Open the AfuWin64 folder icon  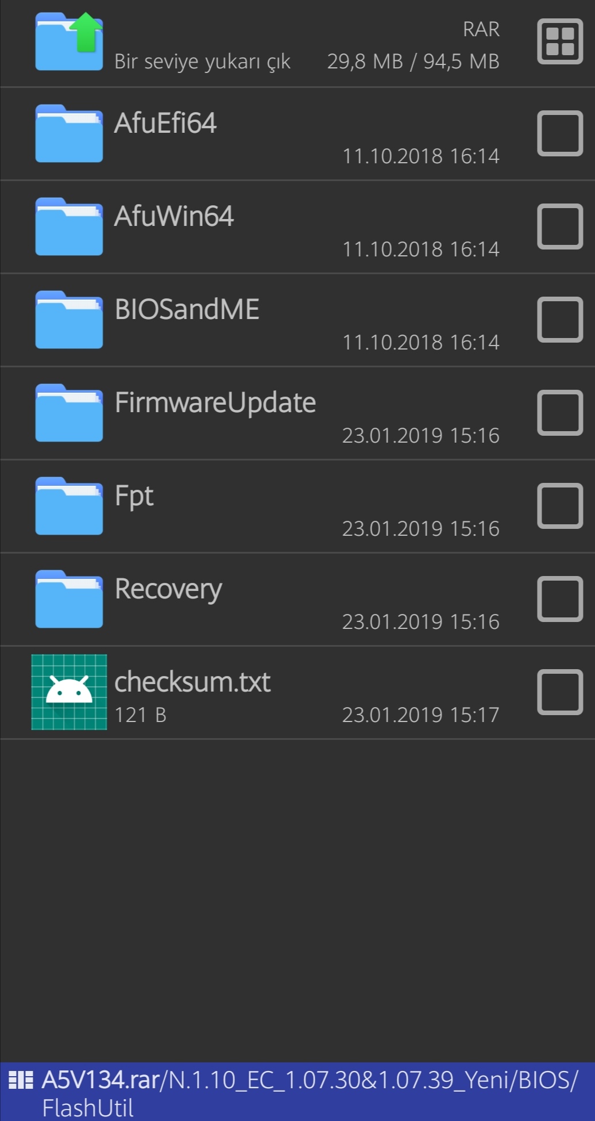pos(69,226)
